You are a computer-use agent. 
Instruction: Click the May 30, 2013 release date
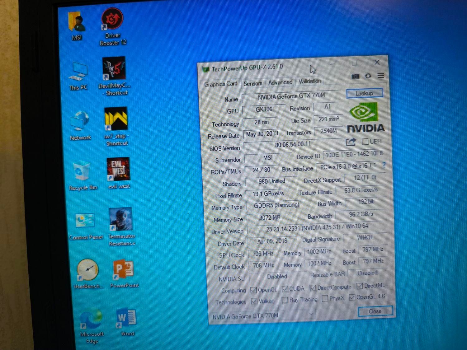[x=262, y=134]
